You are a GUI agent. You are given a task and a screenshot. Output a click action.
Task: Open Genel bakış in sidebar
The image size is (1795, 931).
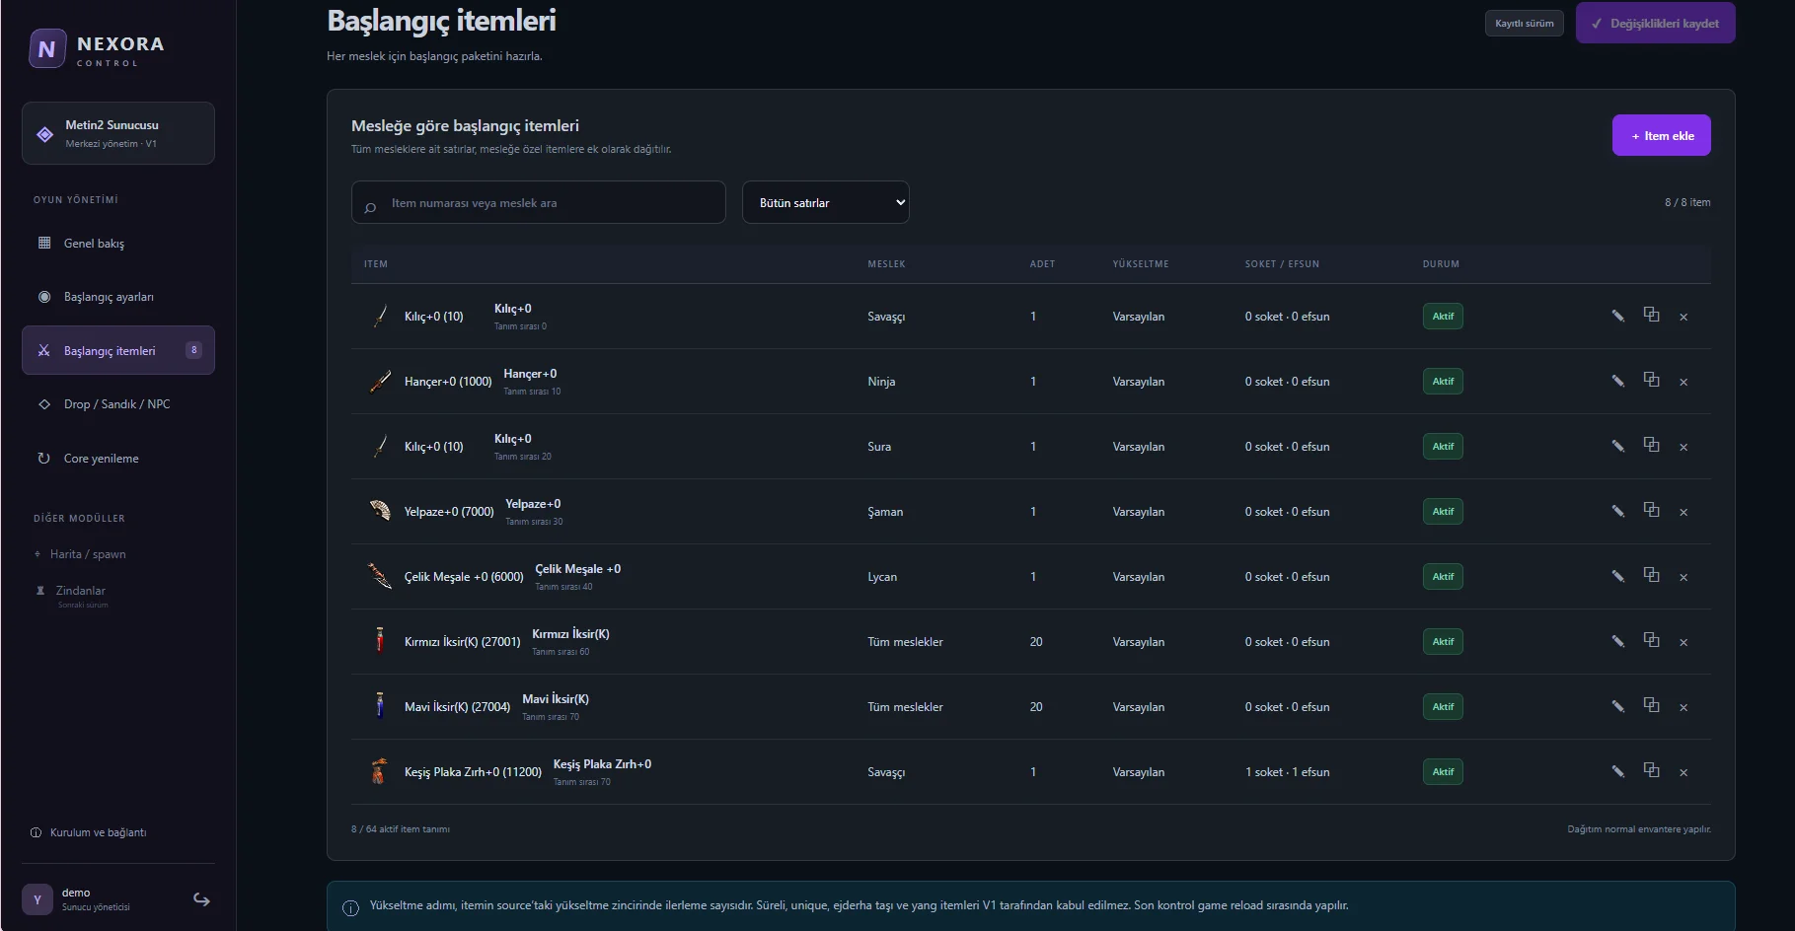pyautogui.click(x=118, y=244)
